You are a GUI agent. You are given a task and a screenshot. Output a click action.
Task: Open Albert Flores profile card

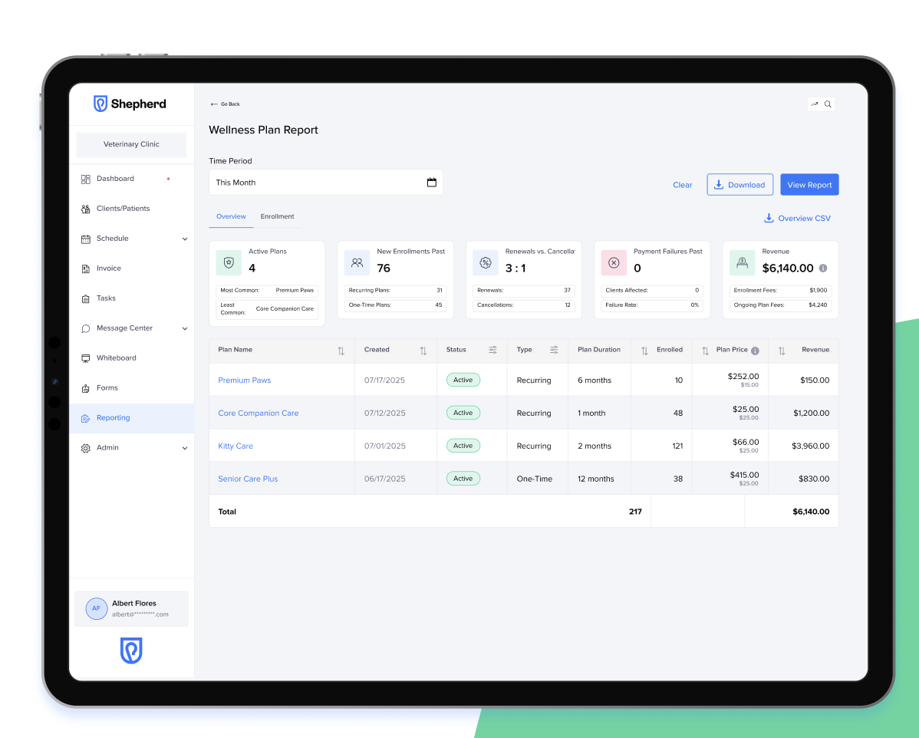pos(131,608)
